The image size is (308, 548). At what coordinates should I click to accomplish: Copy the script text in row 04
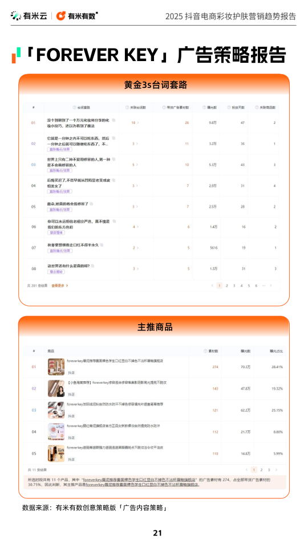(x=114, y=180)
